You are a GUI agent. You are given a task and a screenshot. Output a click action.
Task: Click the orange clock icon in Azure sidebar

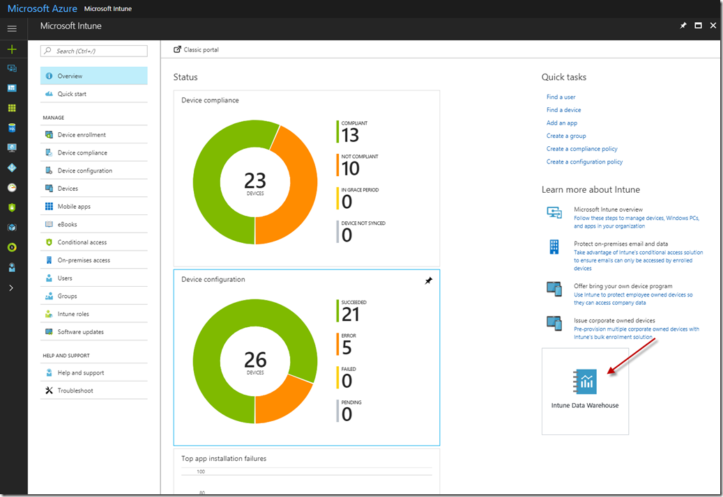point(12,187)
